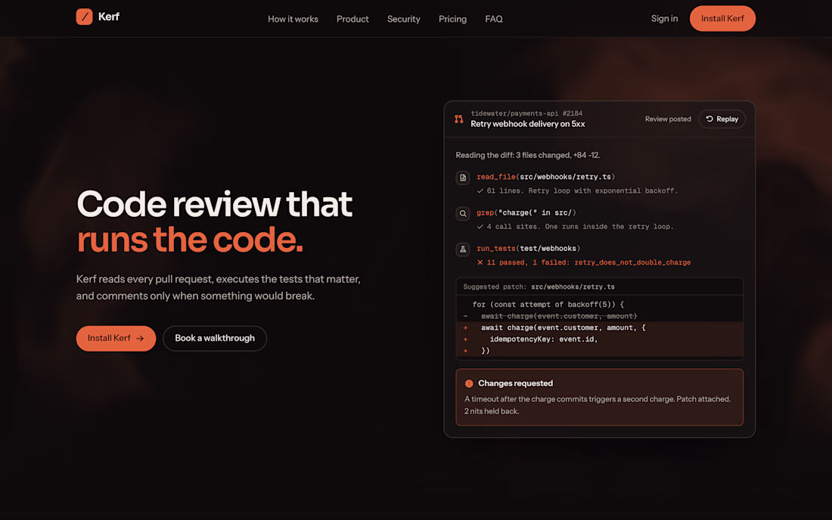Click the Kerf brand name

(109, 17)
